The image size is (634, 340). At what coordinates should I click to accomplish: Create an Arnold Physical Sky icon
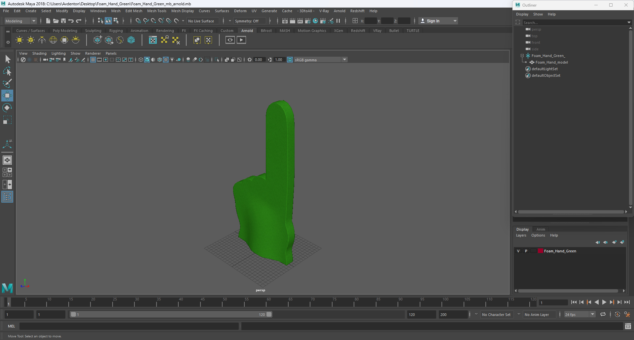click(x=76, y=40)
